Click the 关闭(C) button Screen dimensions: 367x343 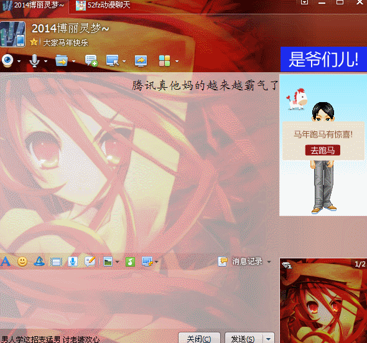[x=199, y=338]
